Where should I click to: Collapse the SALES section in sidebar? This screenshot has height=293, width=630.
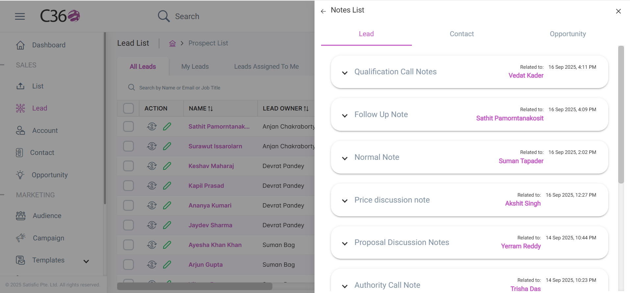(2, 65)
